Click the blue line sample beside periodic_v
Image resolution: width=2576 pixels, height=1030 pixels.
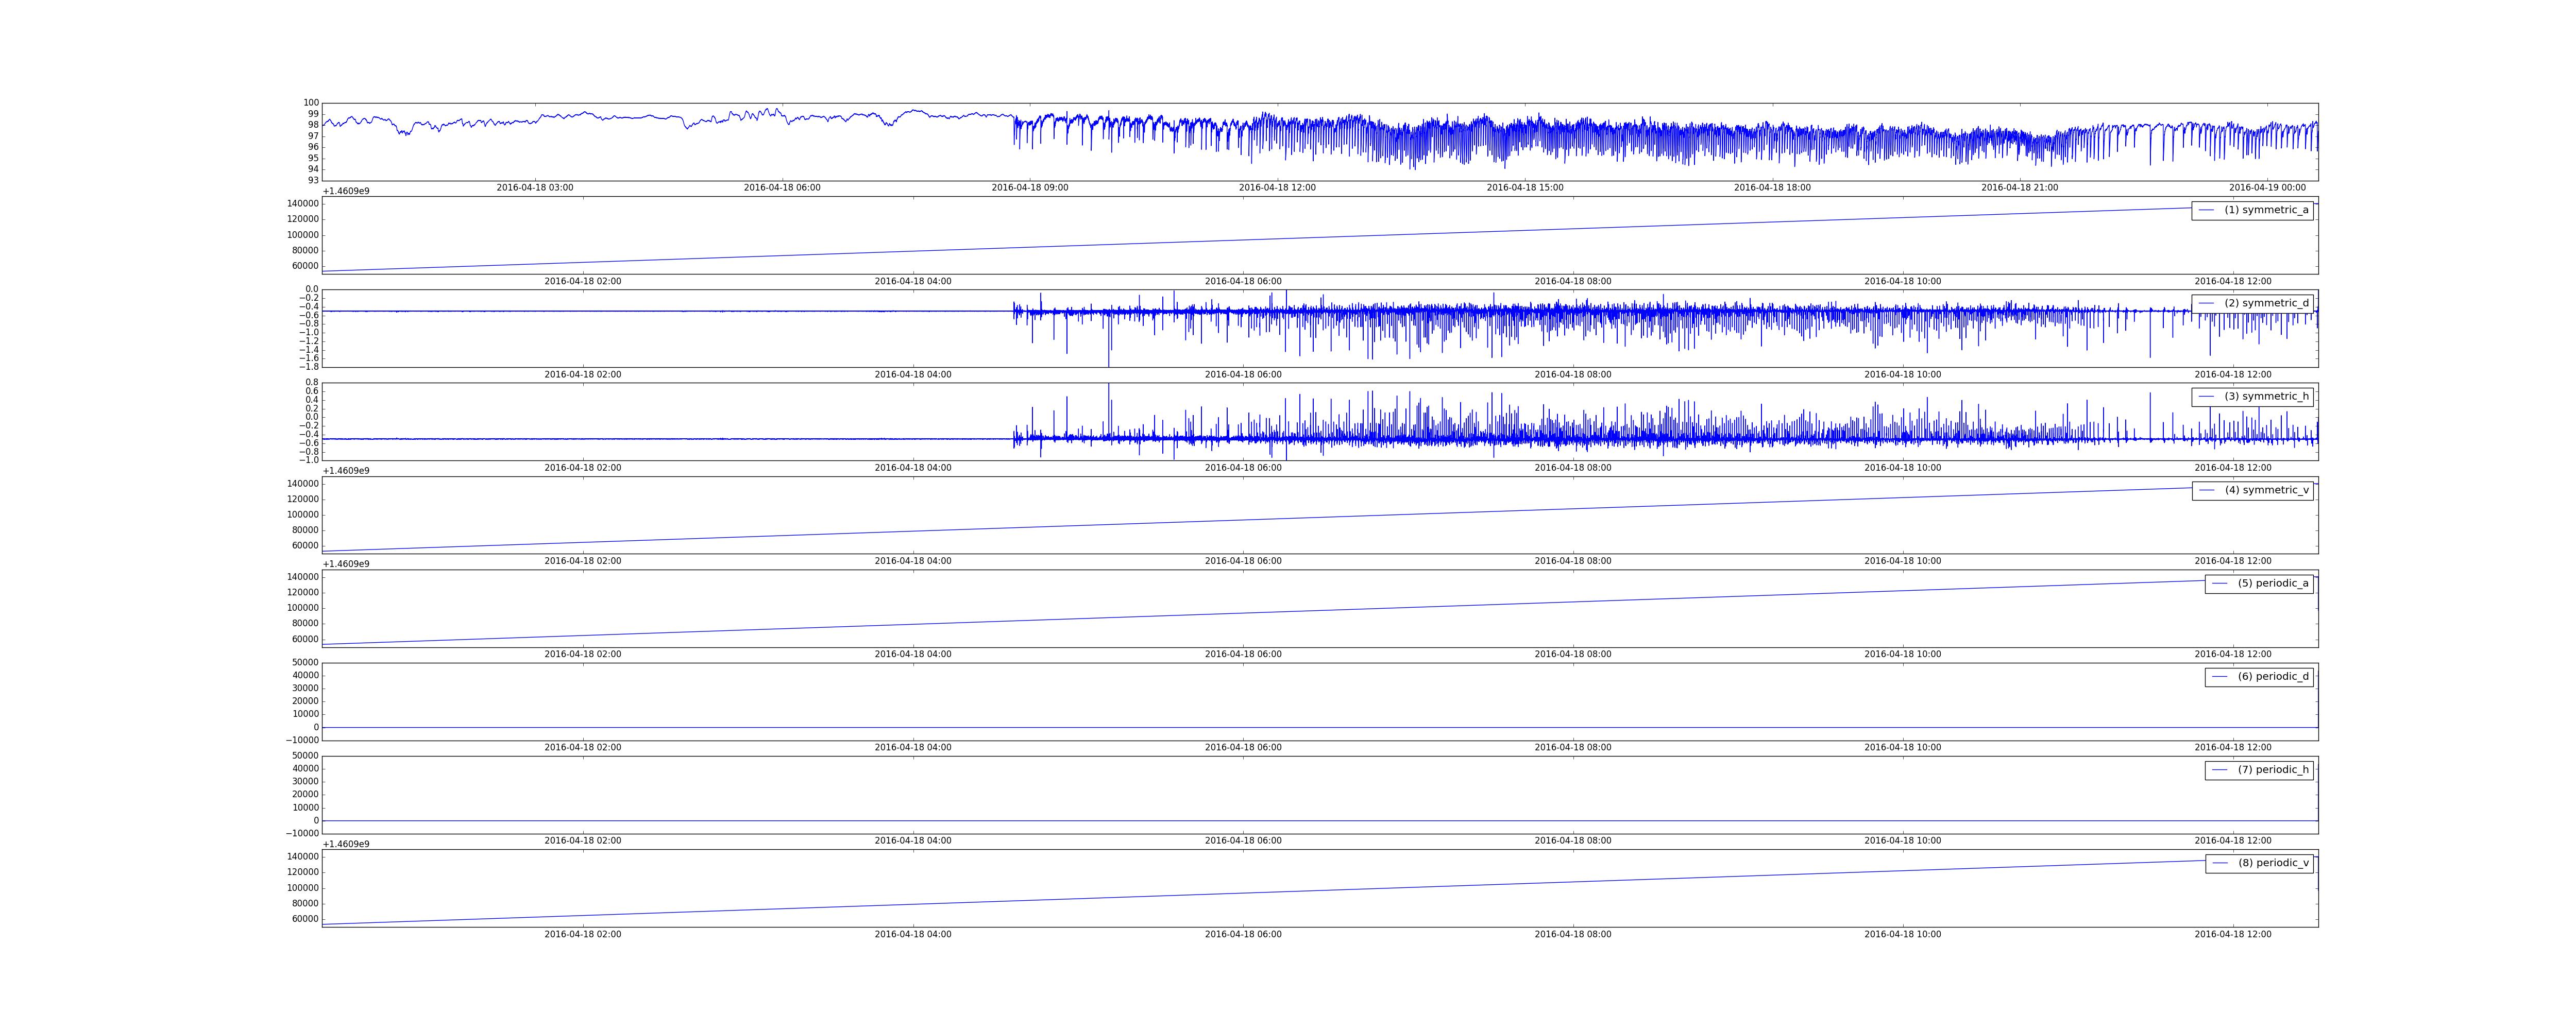click(2219, 863)
